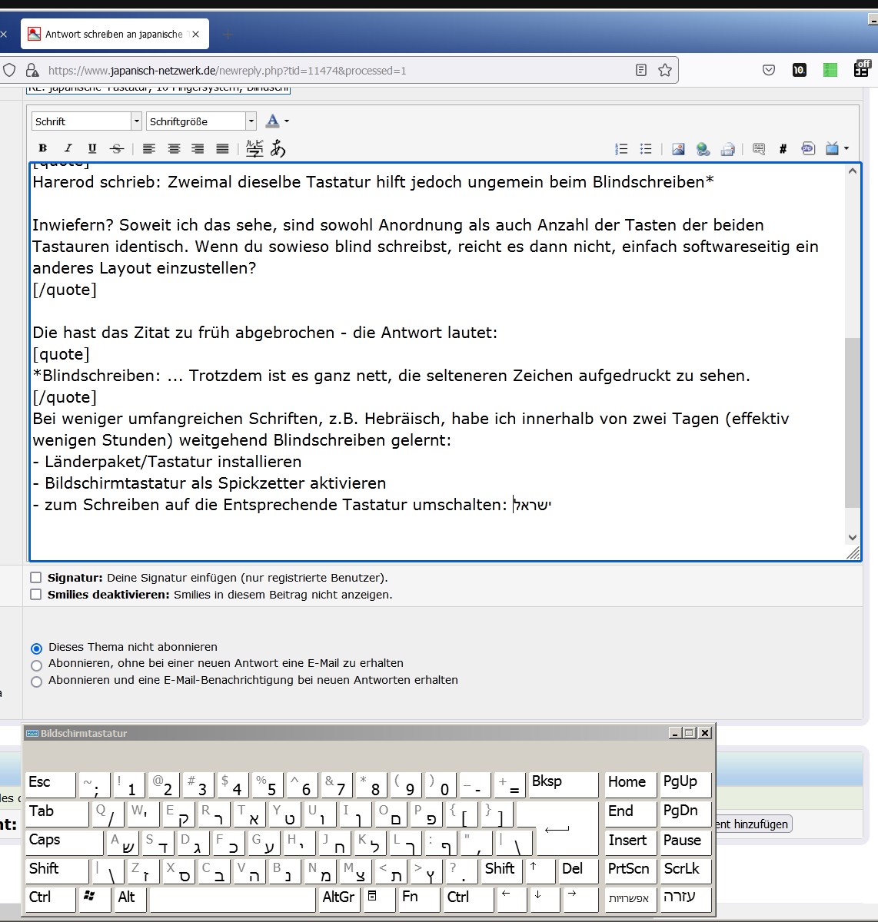This screenshot has width=878, height=922.
Task: Insert a video using the TV icon
Action: pos(832,149)
